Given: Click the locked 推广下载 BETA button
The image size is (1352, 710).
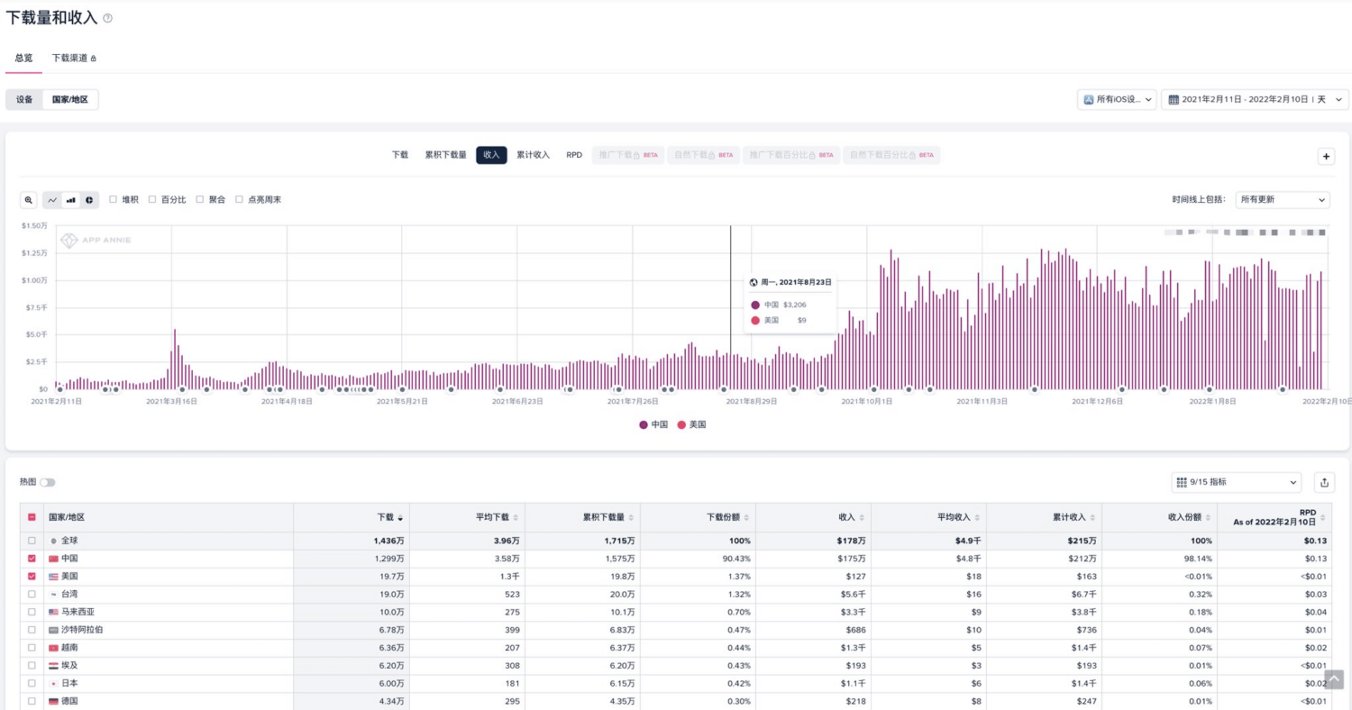Looking at the screenshot, I should pos(628,155).
